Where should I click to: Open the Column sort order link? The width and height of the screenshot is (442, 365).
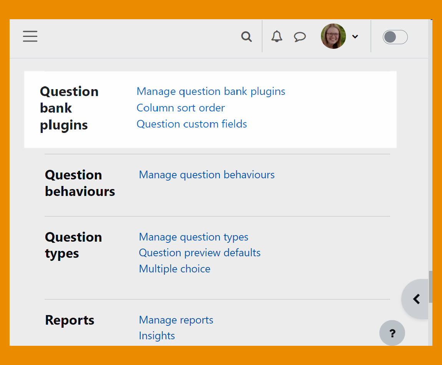[x=181, y=108]
